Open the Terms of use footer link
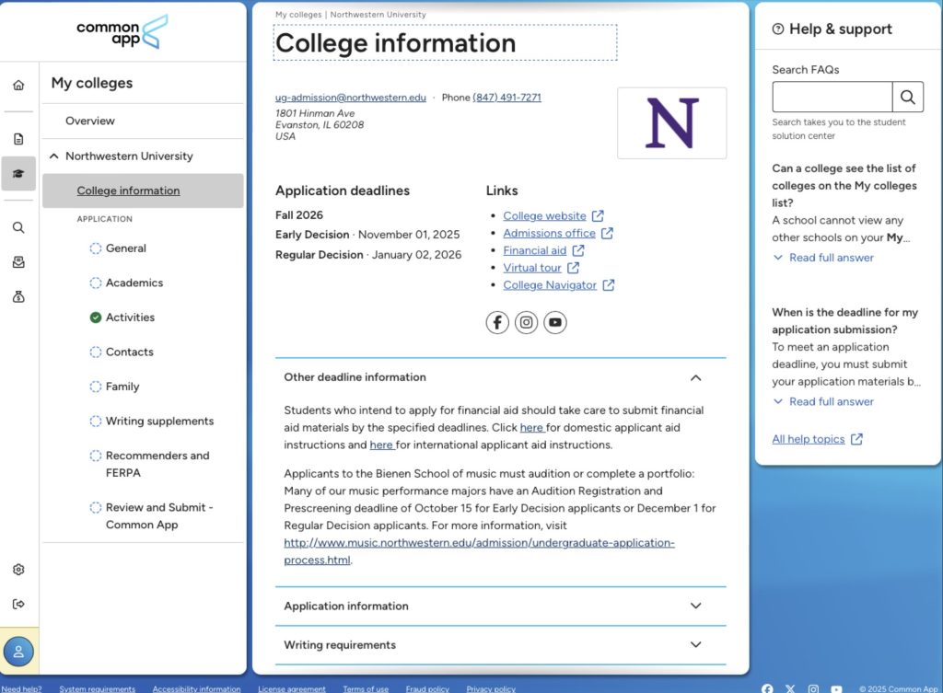The image size is (943, 693). coord(366,688)
